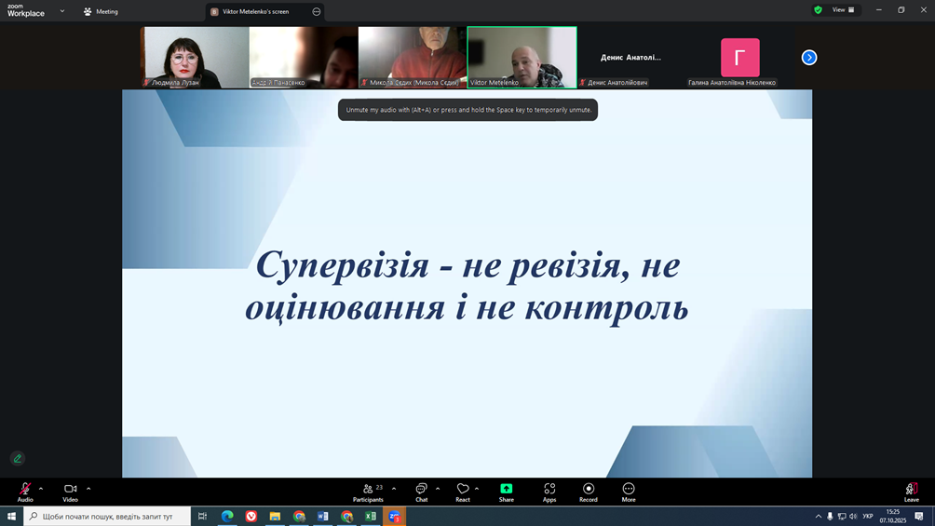This screenshot has height=526, width=935.
Task: Open the Chat panel
Action: pos(421,491)
